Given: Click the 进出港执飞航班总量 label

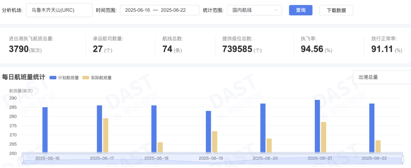Looking at the screenshot, I should 31,38.
